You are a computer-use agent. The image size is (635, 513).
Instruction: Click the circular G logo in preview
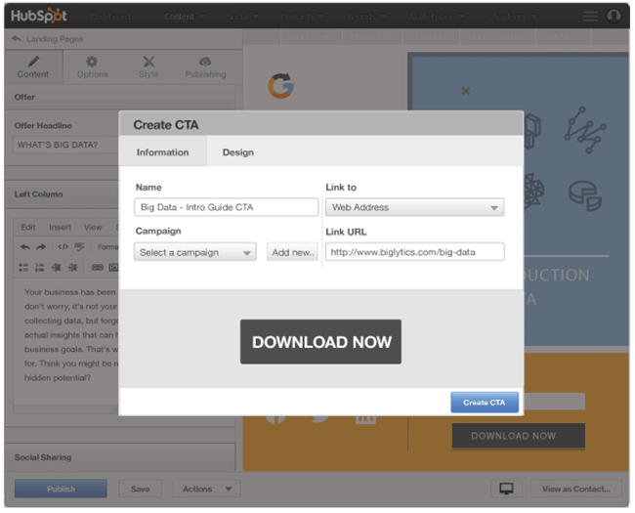tap(281, 86)
